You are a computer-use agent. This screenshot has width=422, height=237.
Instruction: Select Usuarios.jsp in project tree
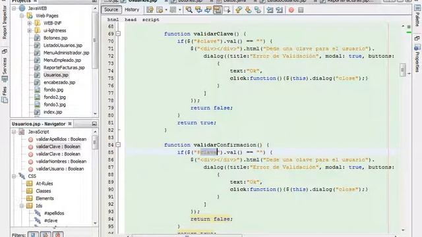pyautogui.click(x=56, y=75)
